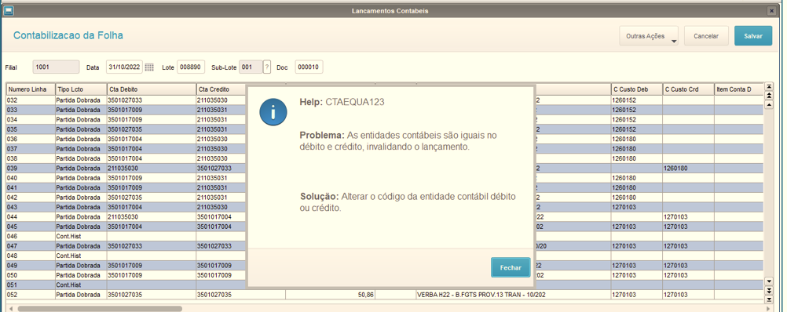Viewport: 787px width, 312px height.
Task: Click the Item Conta D column header
Action: pos(738,89)
